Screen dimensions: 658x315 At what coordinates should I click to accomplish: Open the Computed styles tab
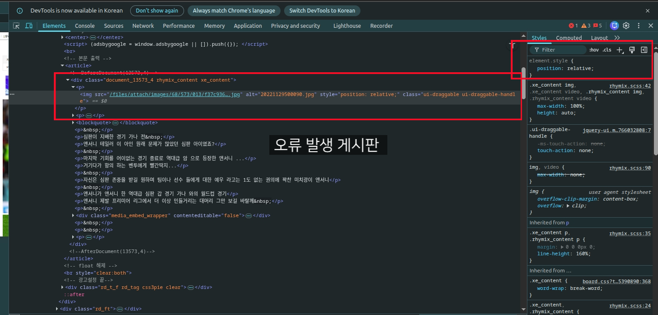tap(569, 38)
